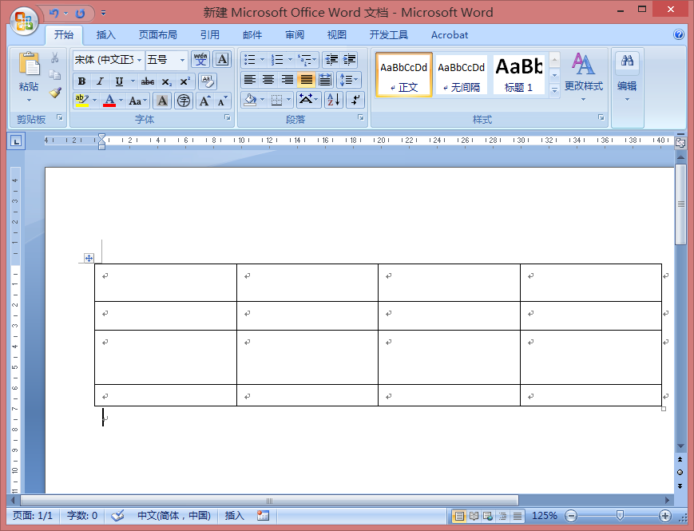The height and width of the screenshot is (531, 694).
Task: Open the Customize Quick Access Toolbar dropdown
Action: click(103, 14)
